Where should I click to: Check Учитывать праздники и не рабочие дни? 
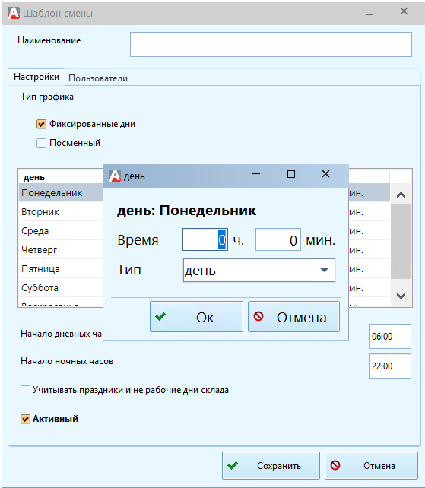point(25,390)
